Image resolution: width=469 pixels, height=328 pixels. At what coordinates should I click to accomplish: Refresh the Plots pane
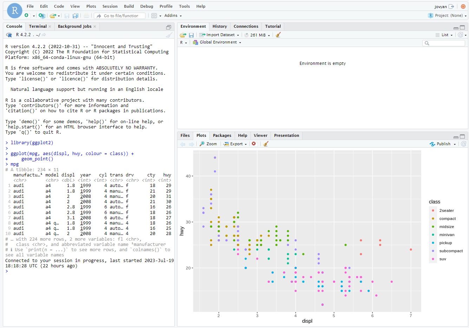(463, 144)
